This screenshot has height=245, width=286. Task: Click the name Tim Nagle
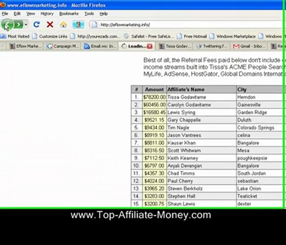pyautogui.click(x=178, y=128)
